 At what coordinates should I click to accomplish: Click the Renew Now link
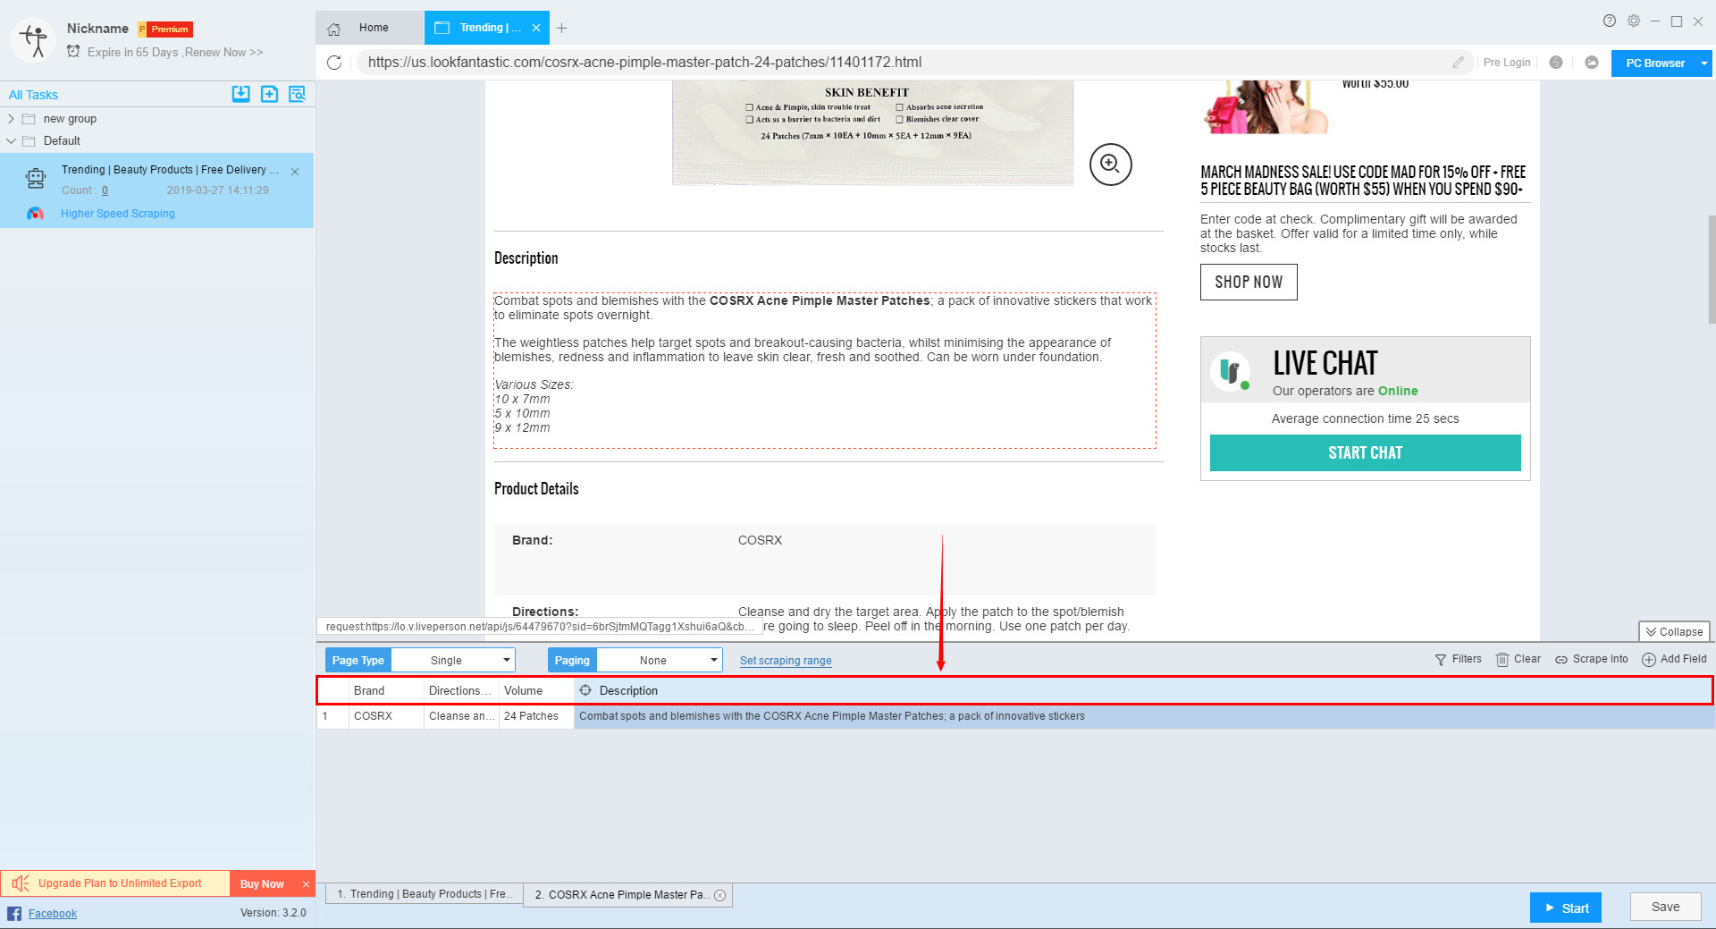pos(224,53)
